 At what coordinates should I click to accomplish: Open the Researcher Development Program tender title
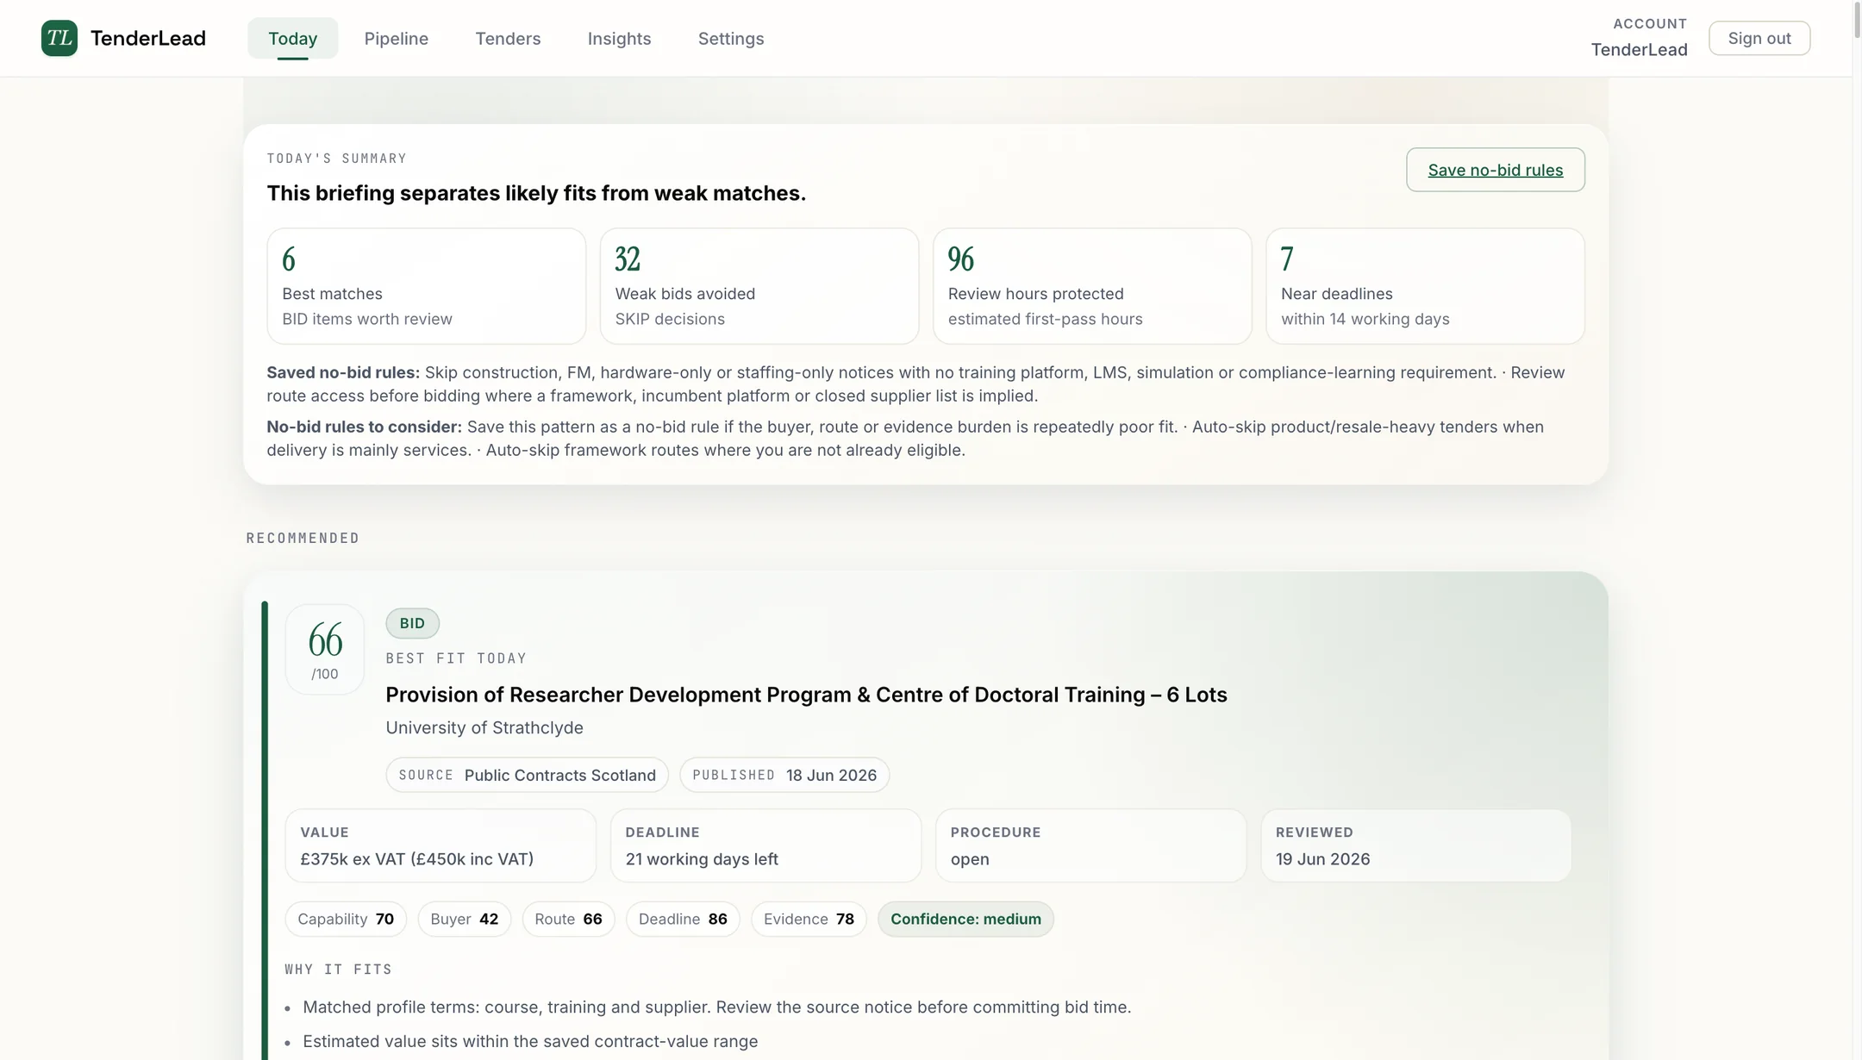[x=806, y=695]
